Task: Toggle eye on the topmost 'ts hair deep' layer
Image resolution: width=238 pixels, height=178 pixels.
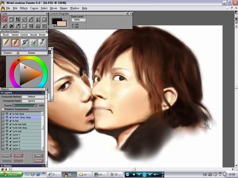Action: 7,114
